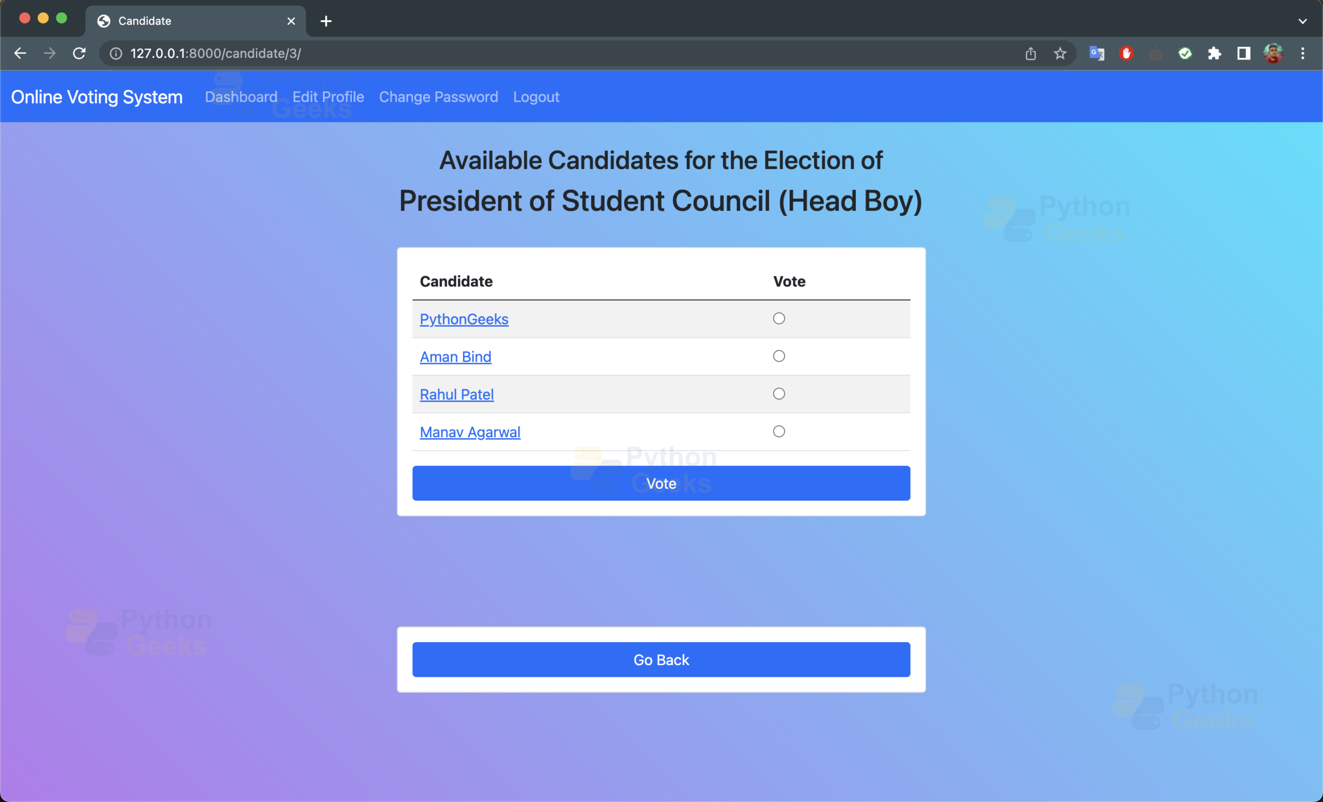Click the Vote submission button
Screen dimensions: 1323x802
point(660,482)
